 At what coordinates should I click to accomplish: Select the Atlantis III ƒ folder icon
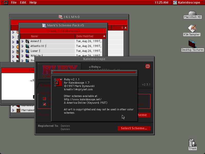pos(27,46)
